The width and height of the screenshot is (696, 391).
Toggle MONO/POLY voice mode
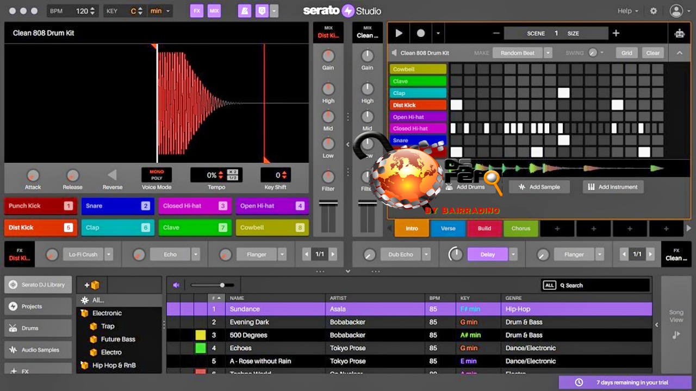[157, 175]
